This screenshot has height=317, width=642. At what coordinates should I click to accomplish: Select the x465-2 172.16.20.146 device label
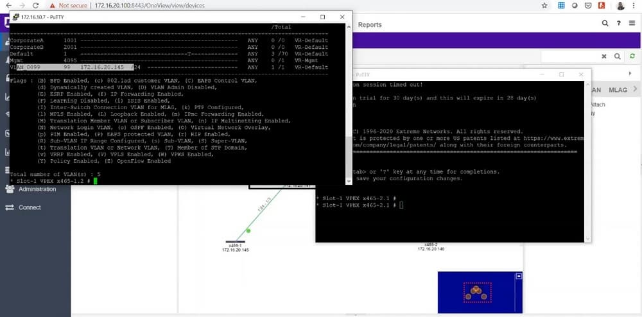[x=431, y=246]
